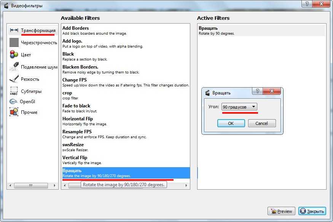Select Вращать in Available Filters list

coord(126,173)
